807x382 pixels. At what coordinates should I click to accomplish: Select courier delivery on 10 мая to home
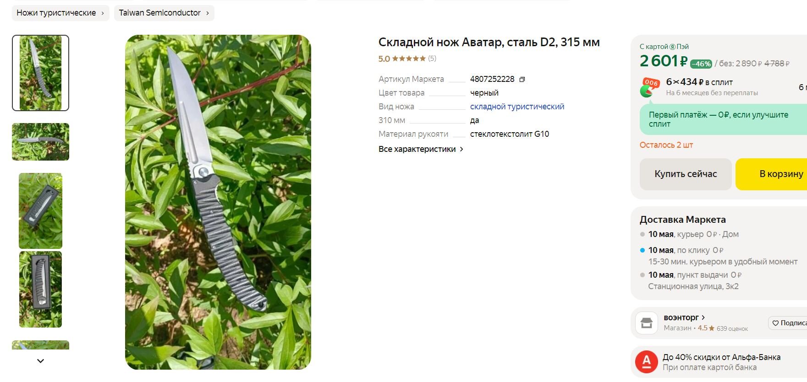693,234
